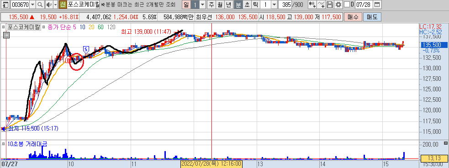This screenshot has width=449, height=168.
Task: Open the day period count dropdown
Action: point(202,5)
